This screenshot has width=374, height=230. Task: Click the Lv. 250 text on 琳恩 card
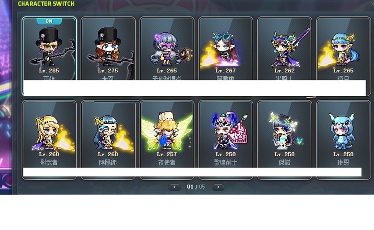click(x=343, y=154)
